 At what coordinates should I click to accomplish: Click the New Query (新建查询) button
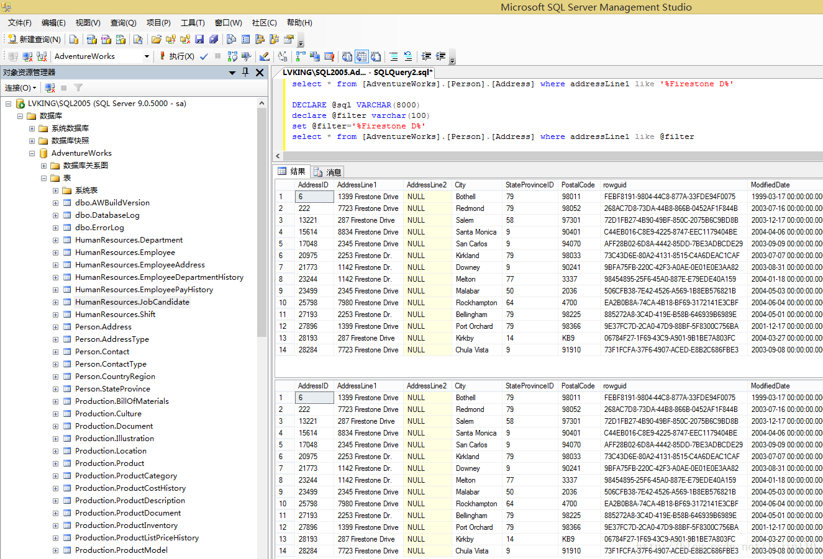coord(35,39)
